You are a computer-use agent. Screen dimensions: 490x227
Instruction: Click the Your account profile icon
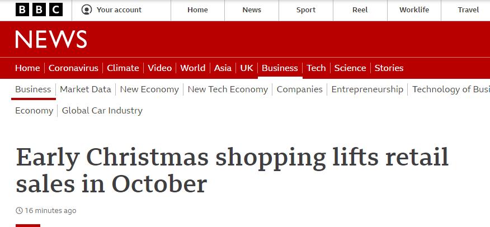point(87,10)
